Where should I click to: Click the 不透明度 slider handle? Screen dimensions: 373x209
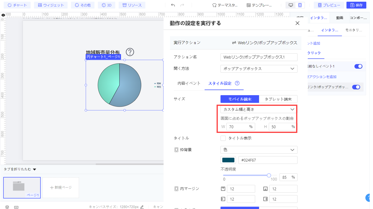click(269, 175)
